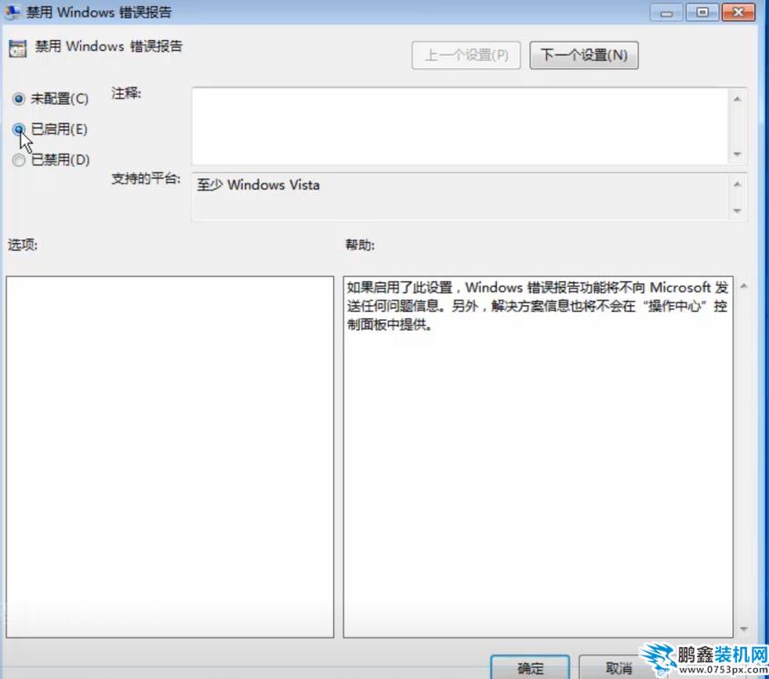Click the title bar window icon
The width and height of the screenshot is (769, 679).
click(12, 11)
